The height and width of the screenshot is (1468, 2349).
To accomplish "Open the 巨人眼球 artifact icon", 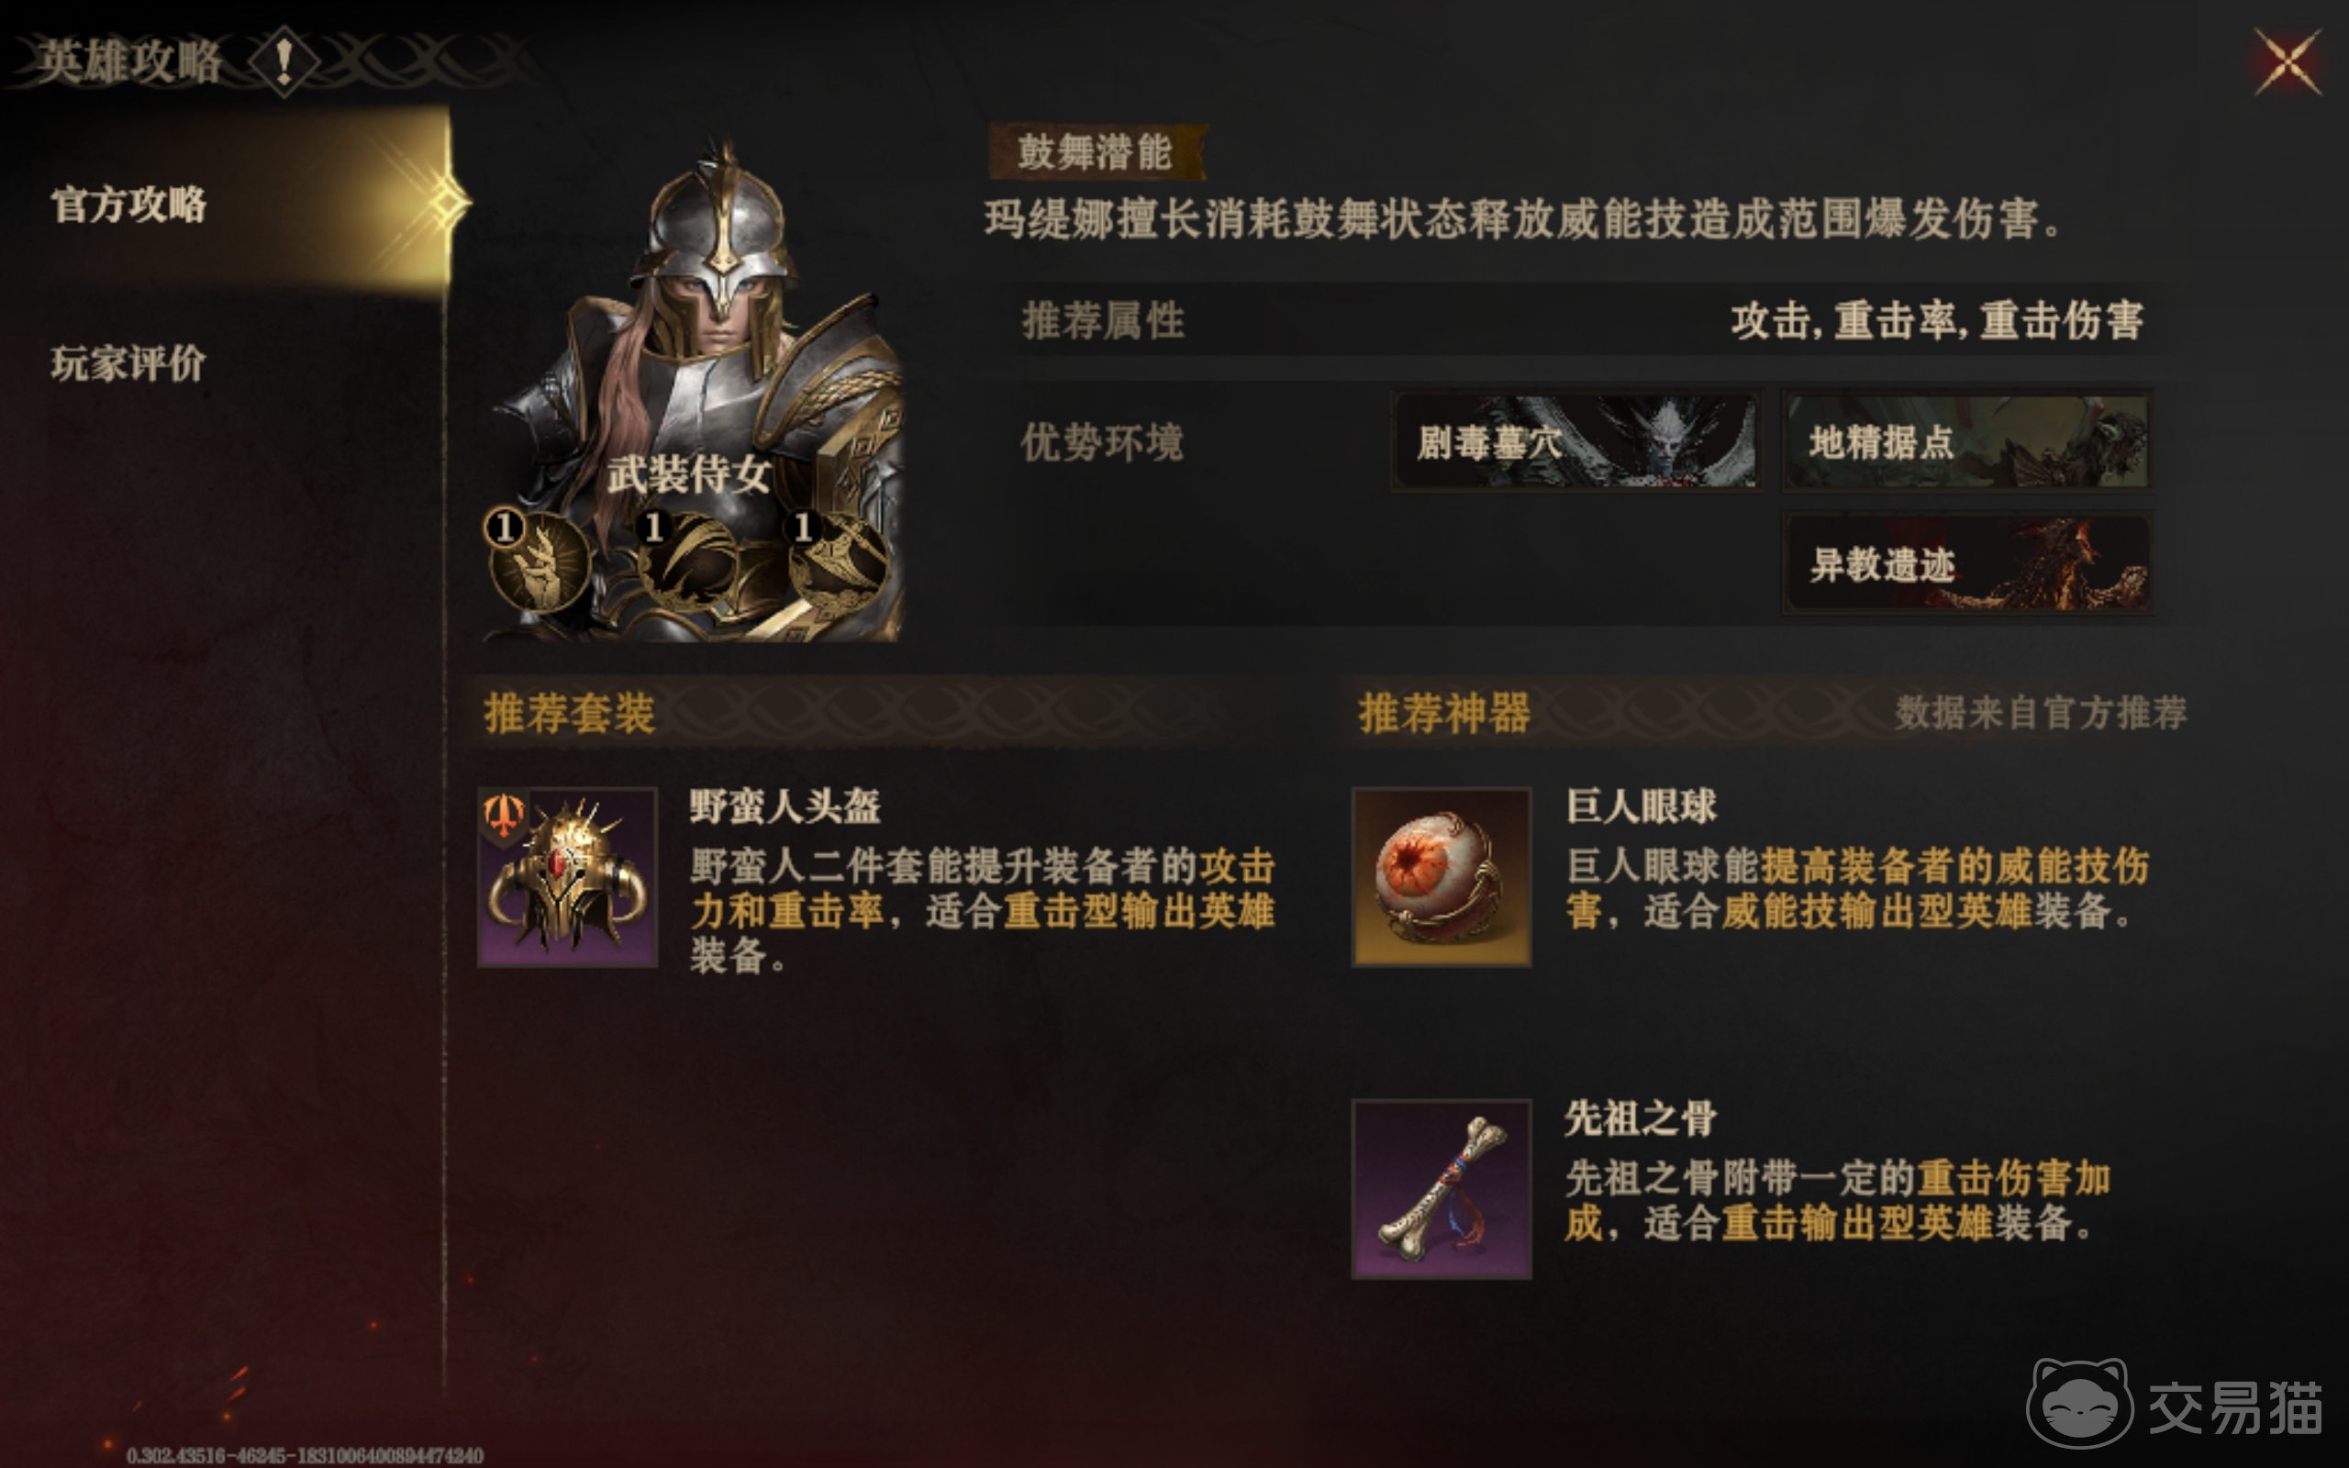I will click(x=1442, y=877).
